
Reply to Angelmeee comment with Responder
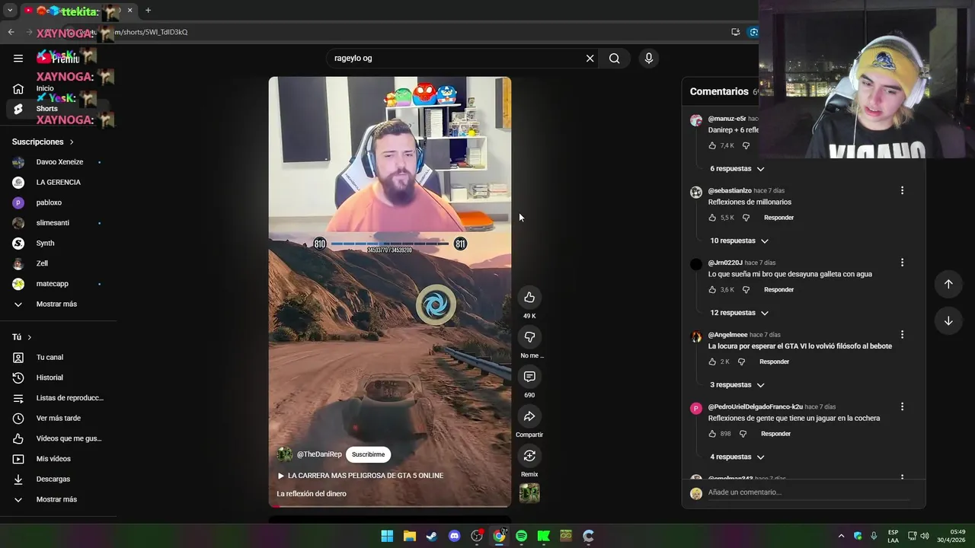774,362
